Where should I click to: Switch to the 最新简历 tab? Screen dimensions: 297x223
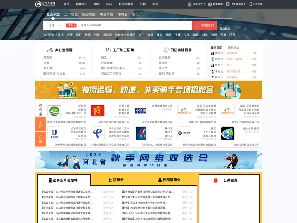(x=216, y=47)
